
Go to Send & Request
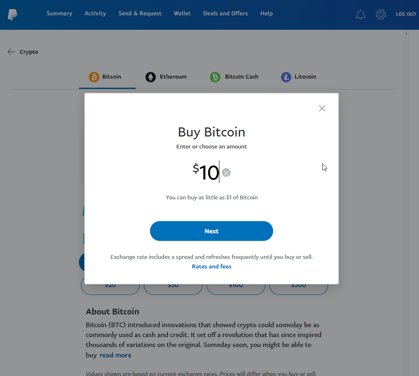click(140, 13)
